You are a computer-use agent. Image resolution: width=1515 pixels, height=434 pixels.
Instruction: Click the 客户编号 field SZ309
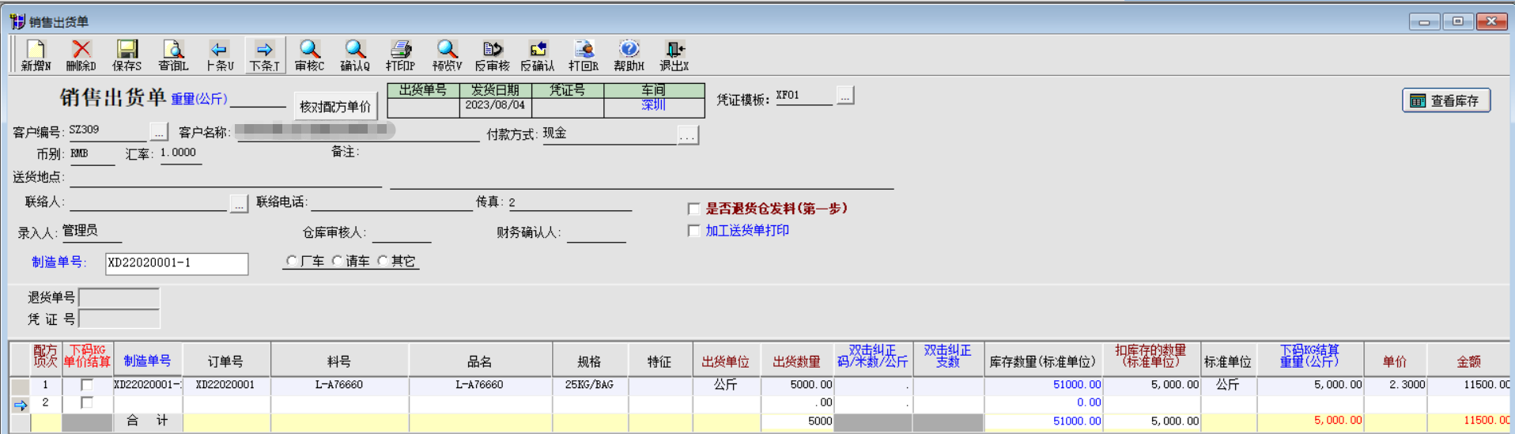[x=108, y=130]
